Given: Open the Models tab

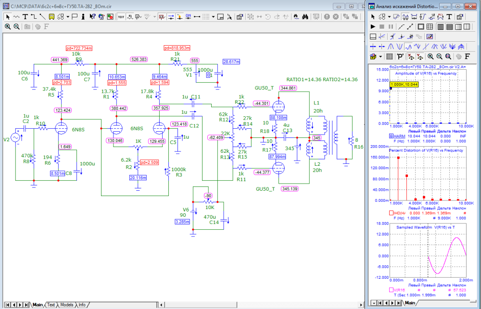Looking at the screenshot, I should [x=67, y=305].
